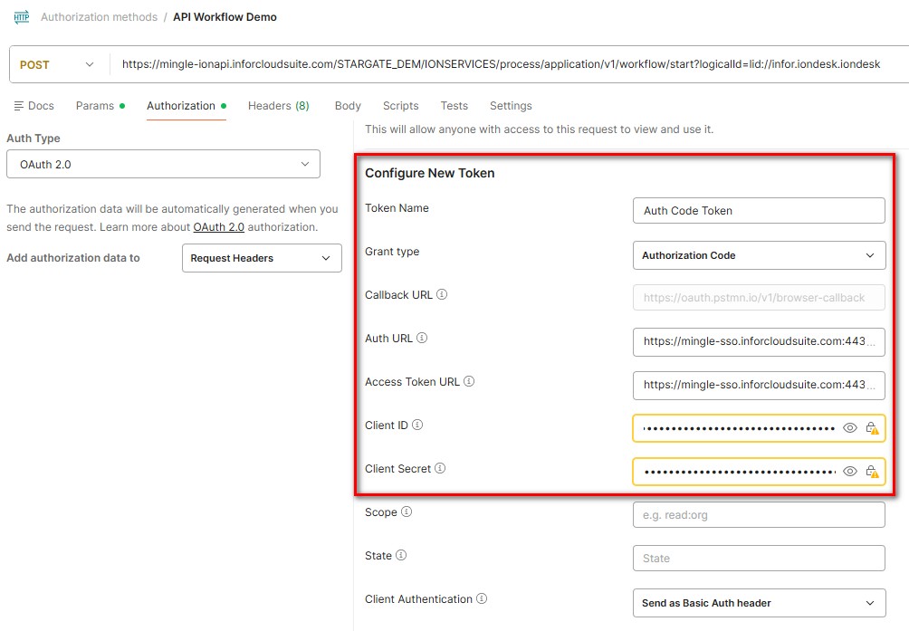Image resolution: width=909 pixels, height=631 pixels.
Task: Click the info icon next to Client ID label
Action: [417, 425]
